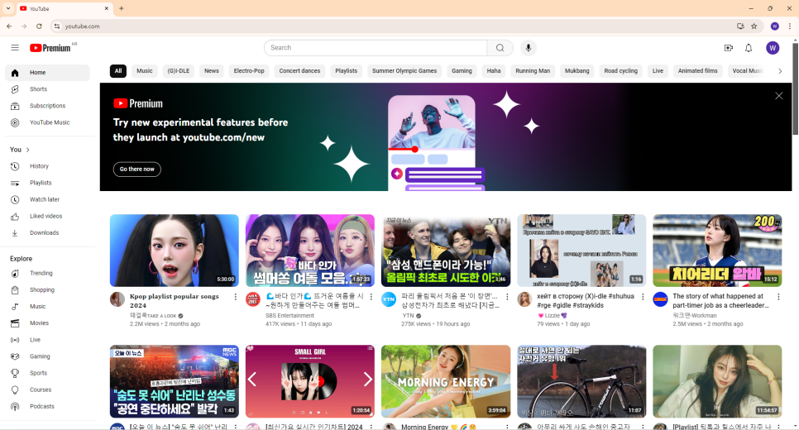Viewport: 799px width, 430px height.
Task: Click the YouTube Premium logo
Action: [x=50, y=48]
